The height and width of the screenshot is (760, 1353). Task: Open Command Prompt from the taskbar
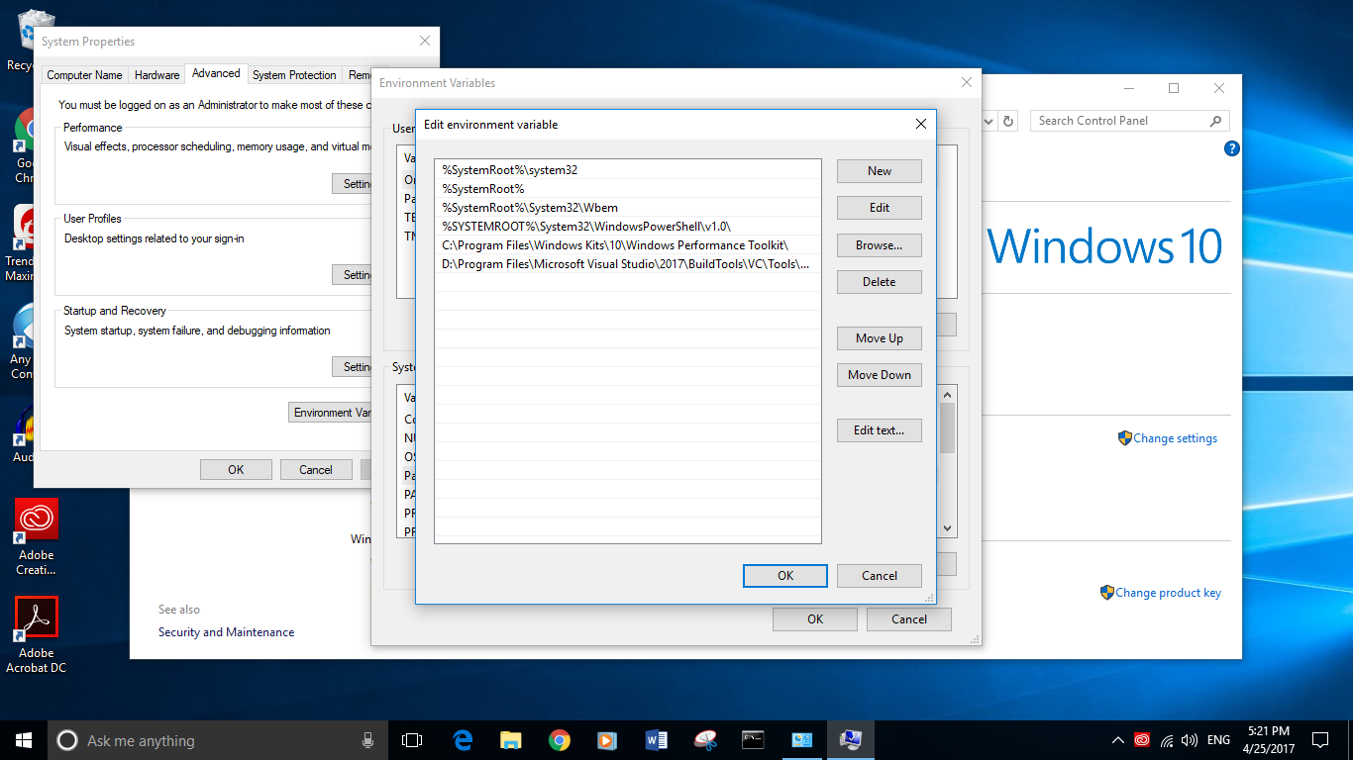753,739
